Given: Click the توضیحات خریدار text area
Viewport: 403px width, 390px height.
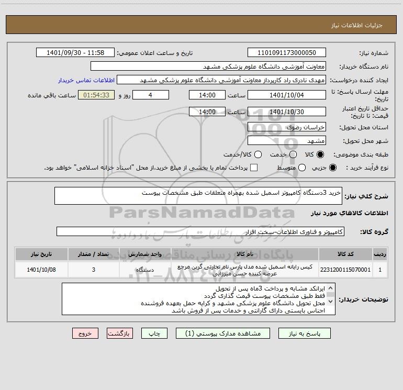Looking at the screenshot, I should [x=198, y=299].
